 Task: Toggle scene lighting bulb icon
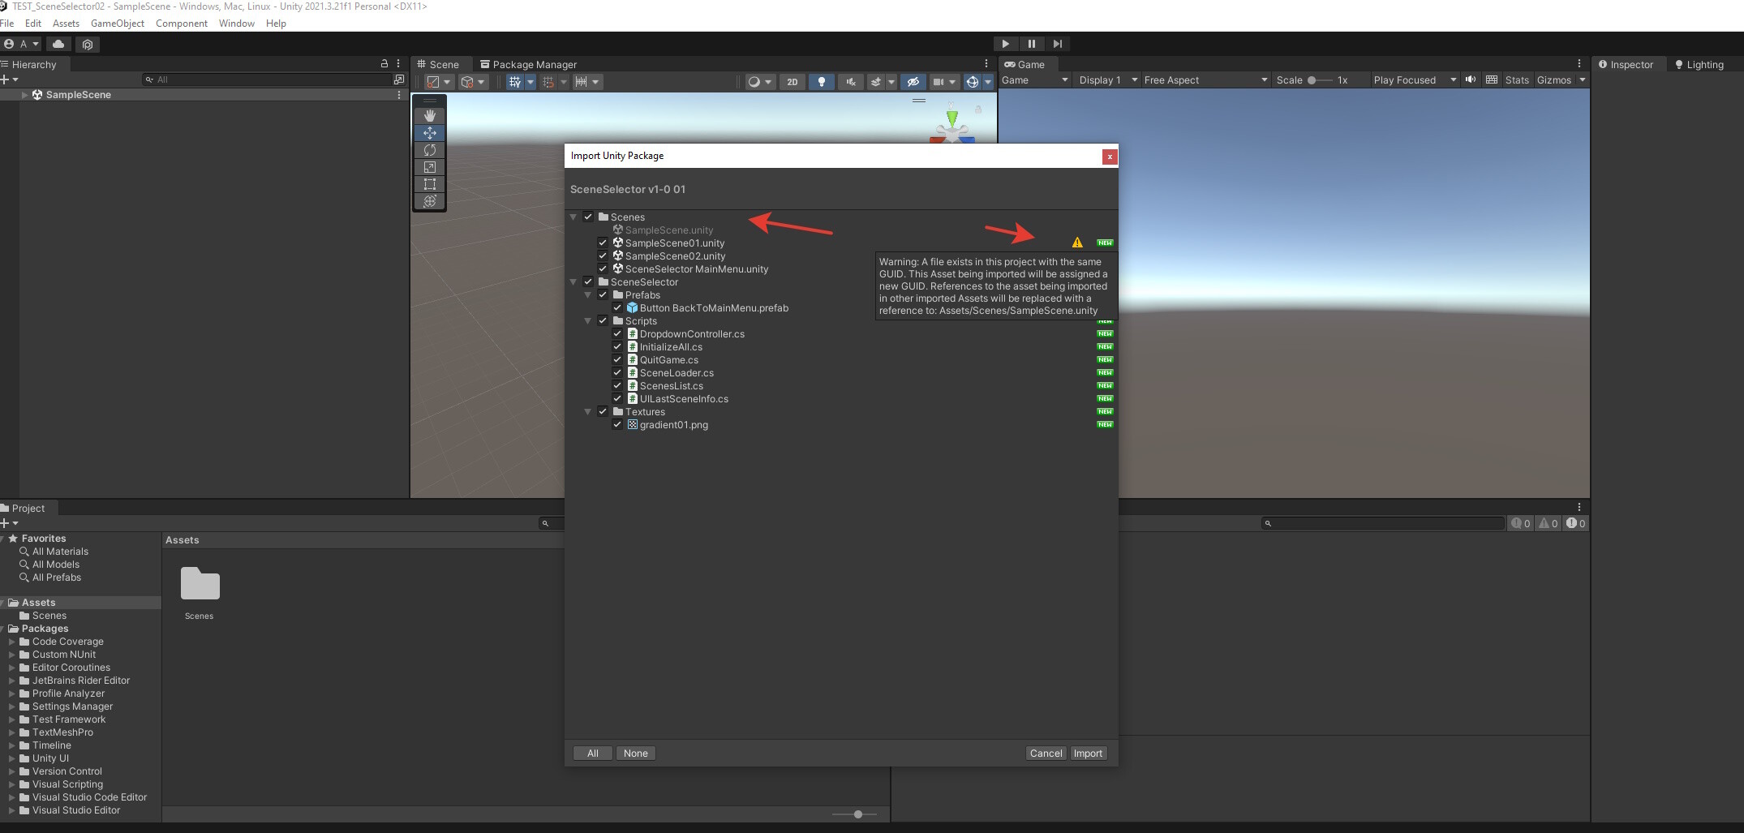click(x=822, y=82)
